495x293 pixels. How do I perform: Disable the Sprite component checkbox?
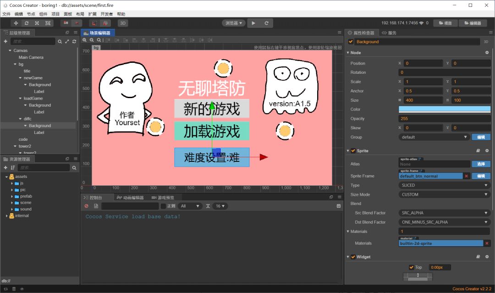coord(353,151)
